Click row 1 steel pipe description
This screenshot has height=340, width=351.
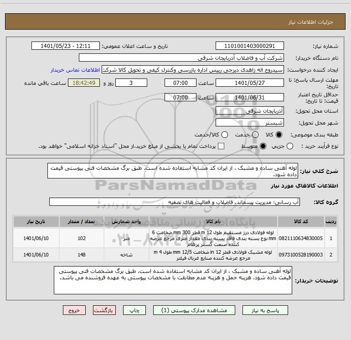click(213, 238)
